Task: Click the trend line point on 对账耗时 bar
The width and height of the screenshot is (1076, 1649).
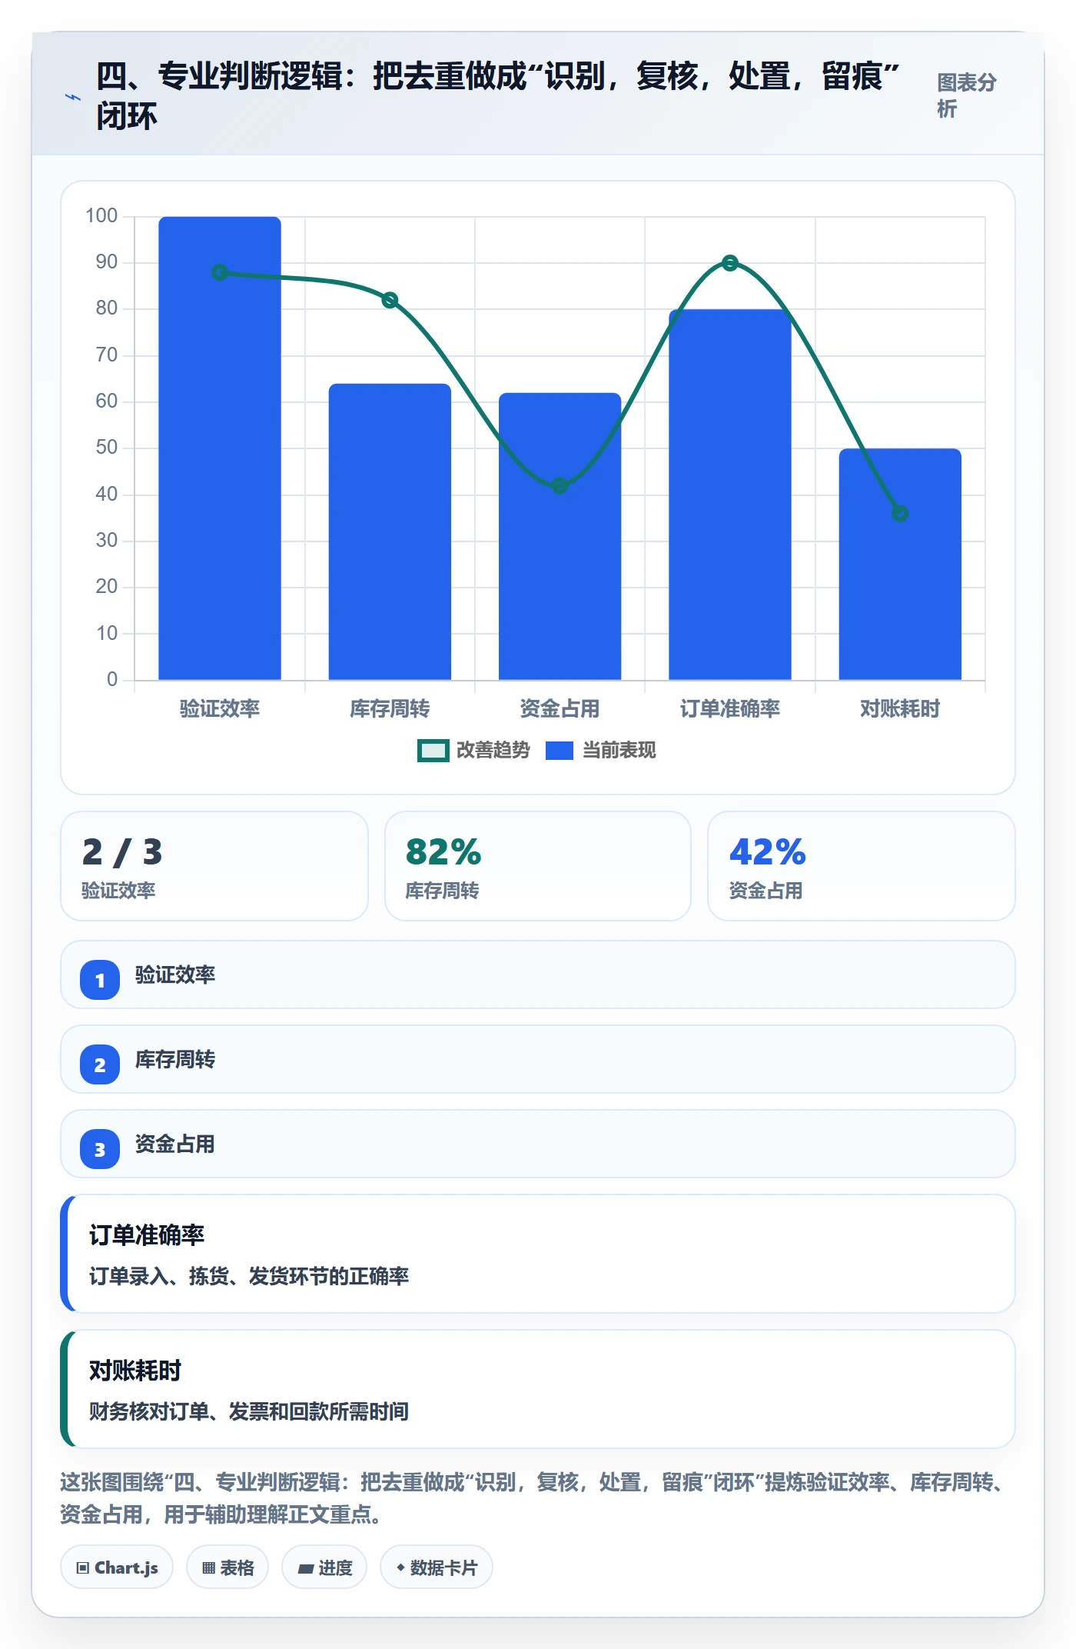Action: 900,513
